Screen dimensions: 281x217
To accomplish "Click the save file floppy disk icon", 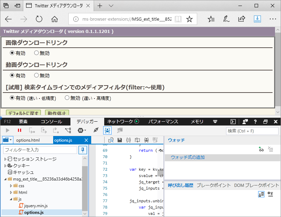I will 119,140.
